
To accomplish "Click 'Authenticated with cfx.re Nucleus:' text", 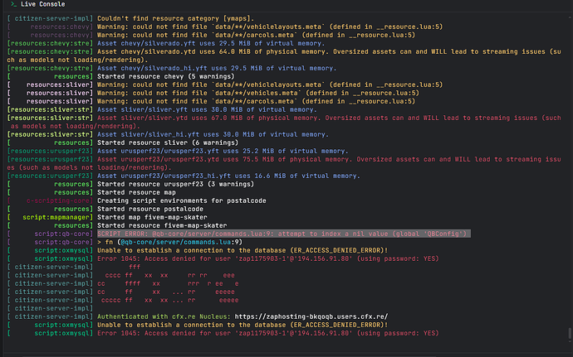I will pyautogui.click(x=164, y=316).
